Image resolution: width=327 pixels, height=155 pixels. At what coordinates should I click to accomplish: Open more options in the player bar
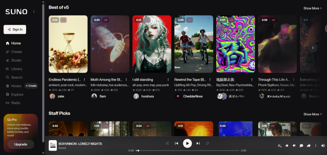coord(316,145)
